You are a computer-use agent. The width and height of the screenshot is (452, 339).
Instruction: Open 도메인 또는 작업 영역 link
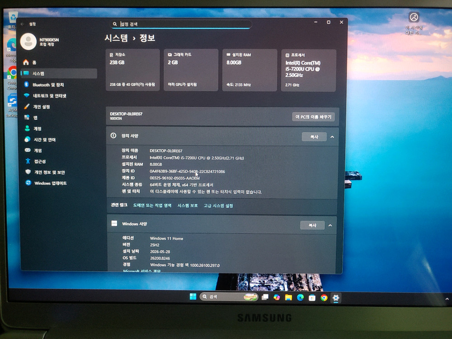pyautogui.click(x=152, y=206)
